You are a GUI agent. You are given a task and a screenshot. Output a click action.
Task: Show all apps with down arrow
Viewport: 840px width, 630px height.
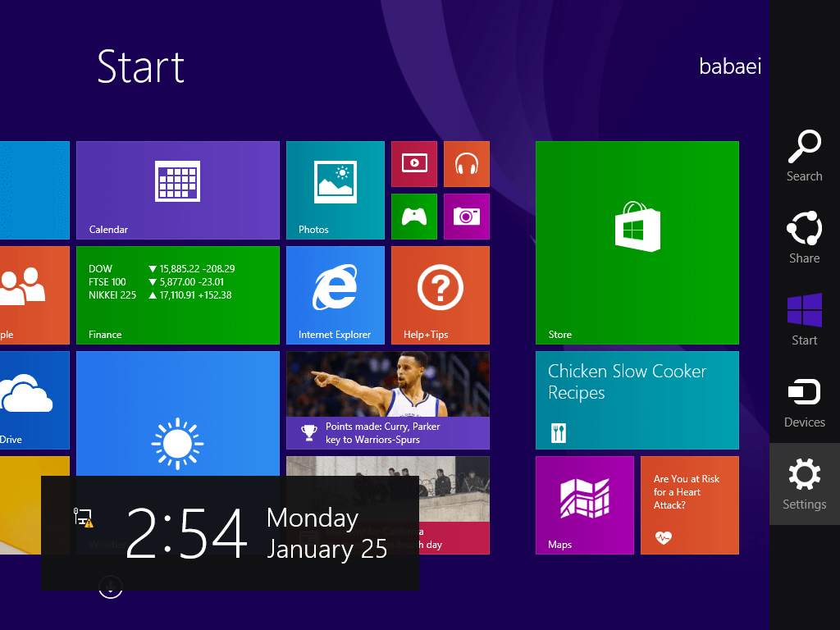coord(111,587)
